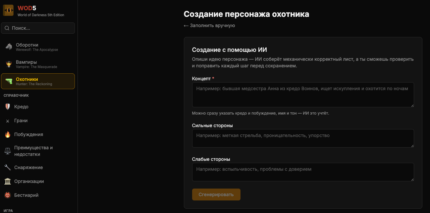
Task: Click the Создание персонажа охотника heading
Action: pyautogui.click(x=246, y=14)
